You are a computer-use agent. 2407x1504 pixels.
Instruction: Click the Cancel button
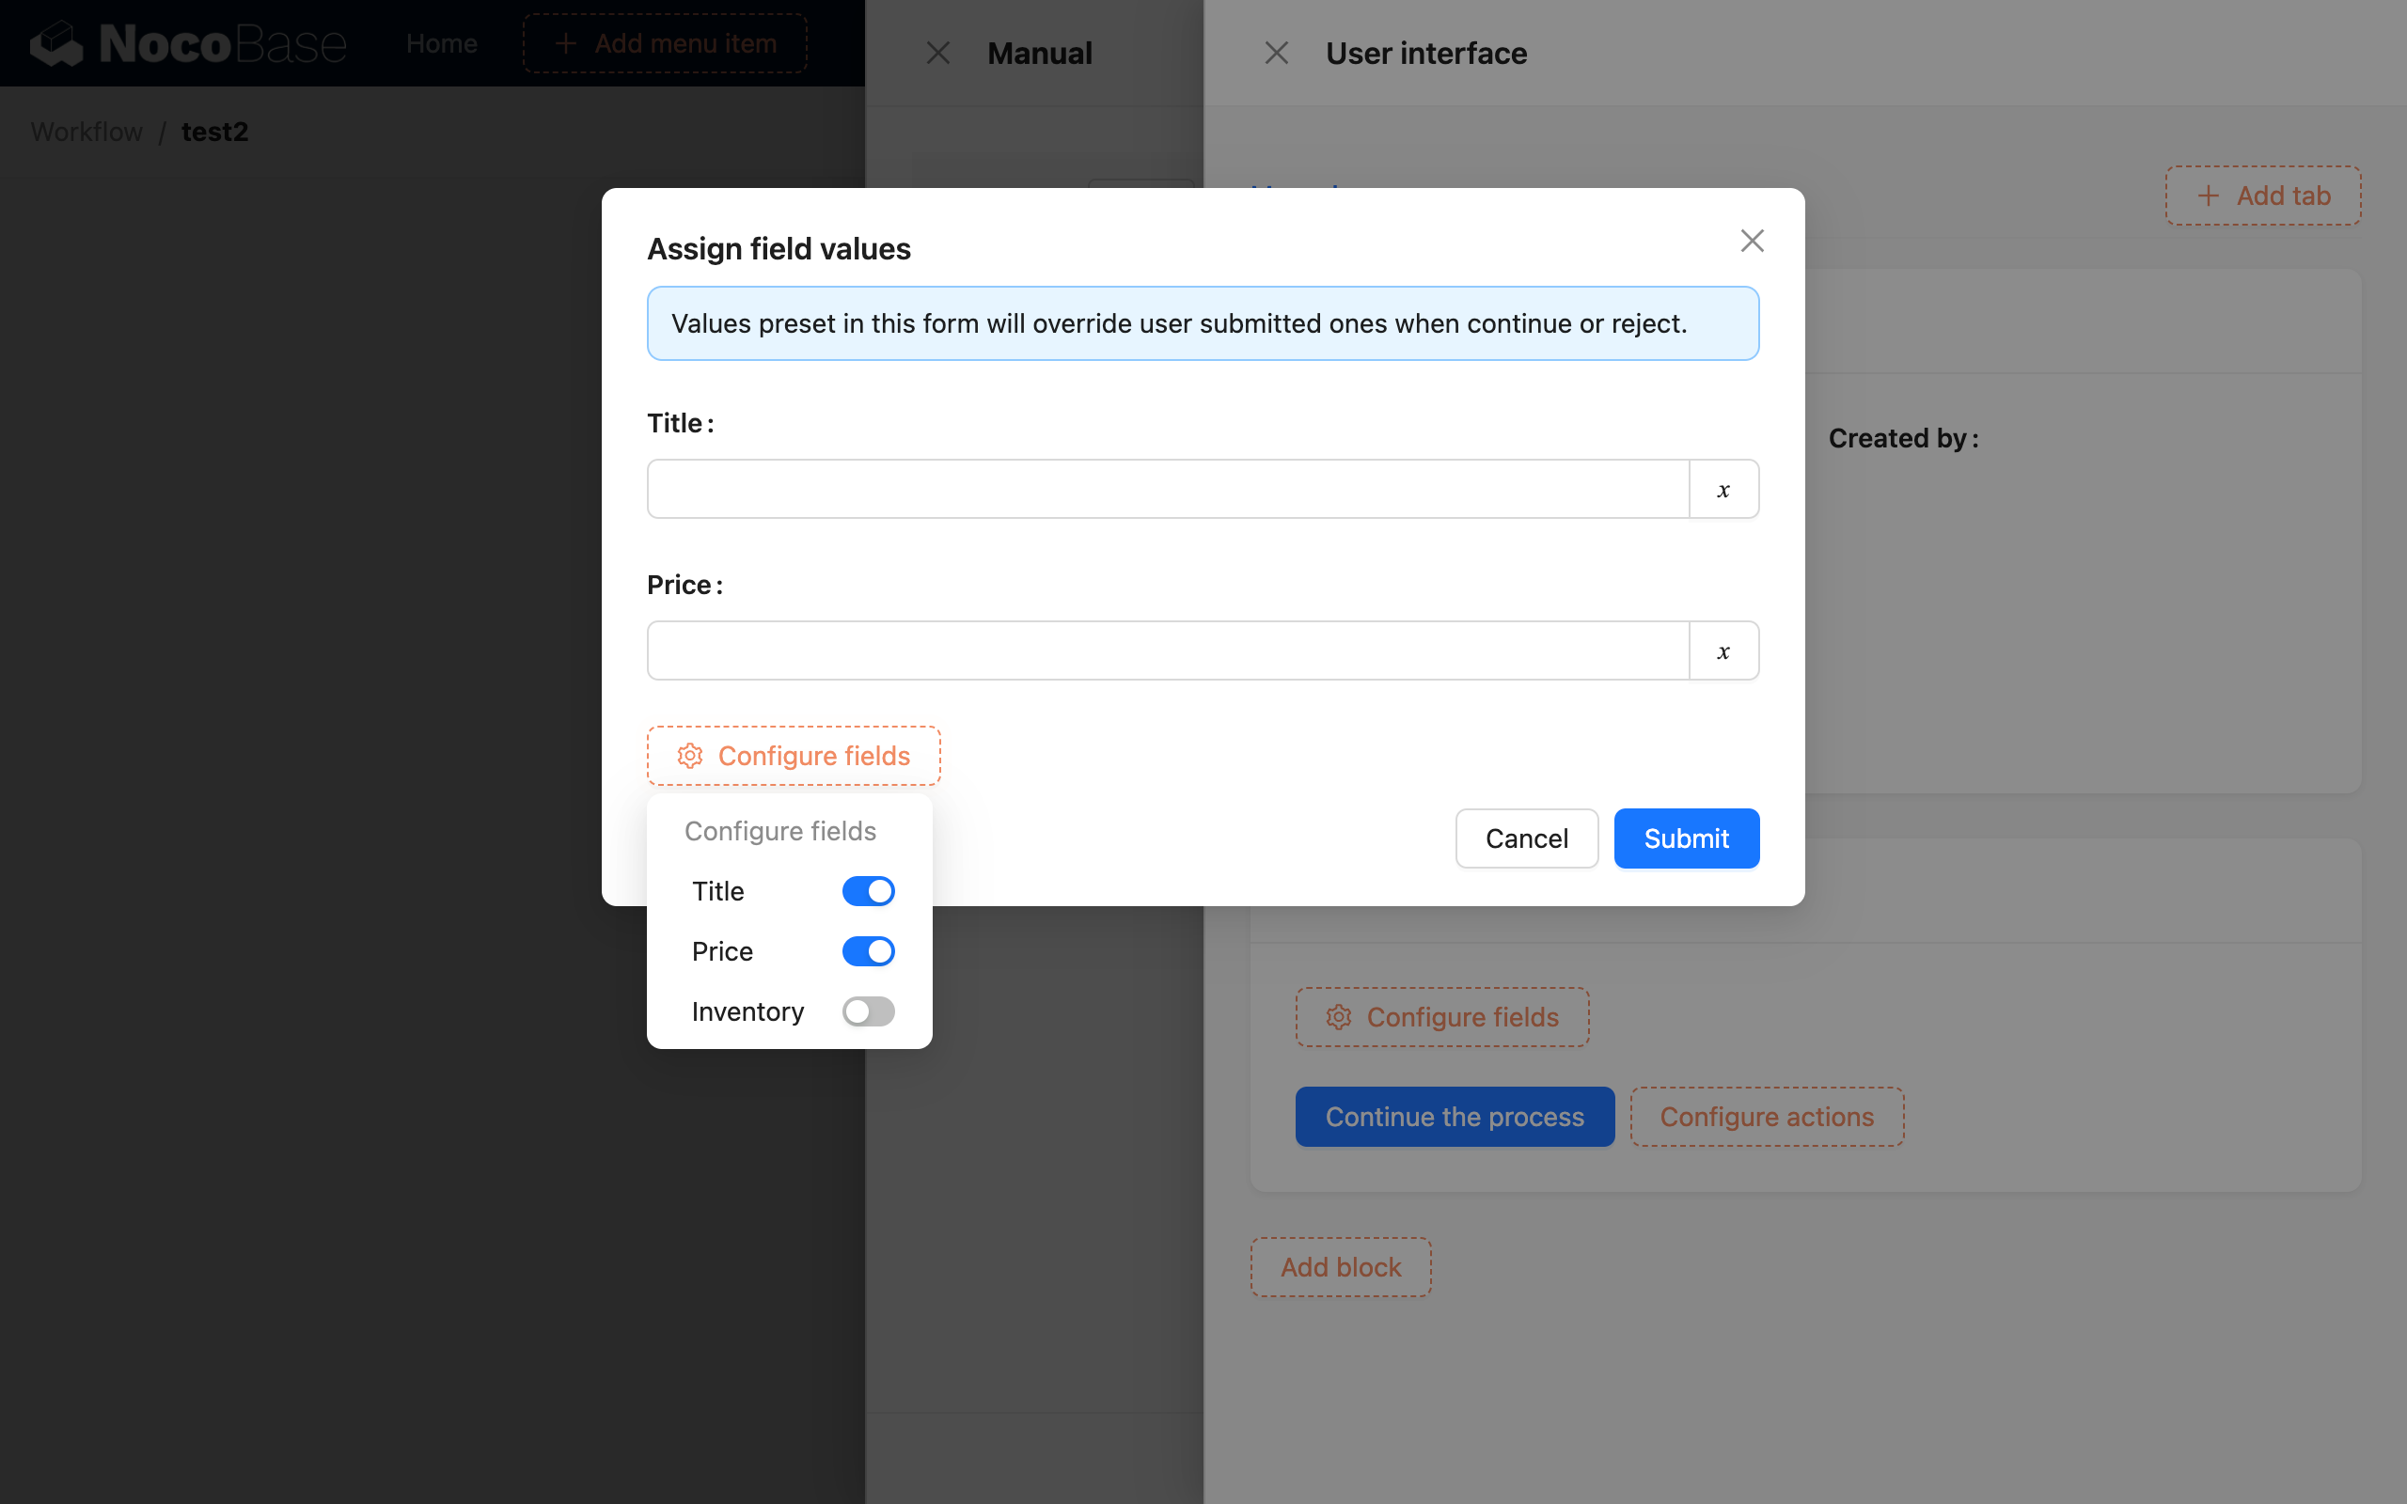click(x=1526, y=838)
